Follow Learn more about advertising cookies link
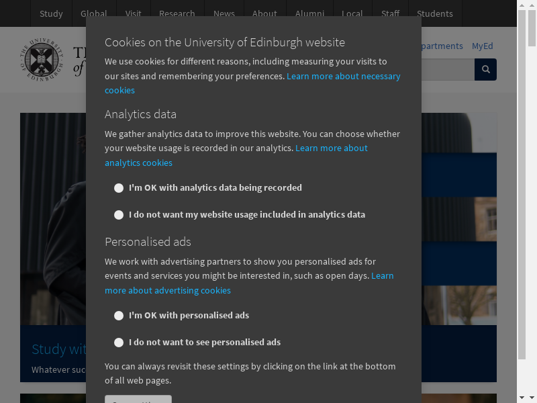The image size is (537, 403). pyautogui.click(x=168, y=291)
